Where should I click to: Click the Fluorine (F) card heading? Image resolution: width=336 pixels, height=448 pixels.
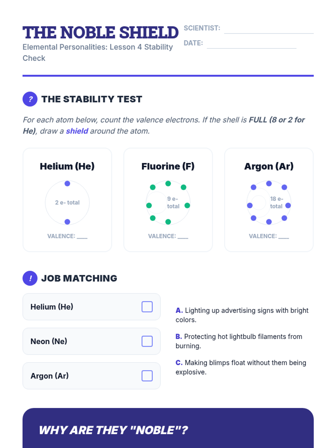(168, 166)
